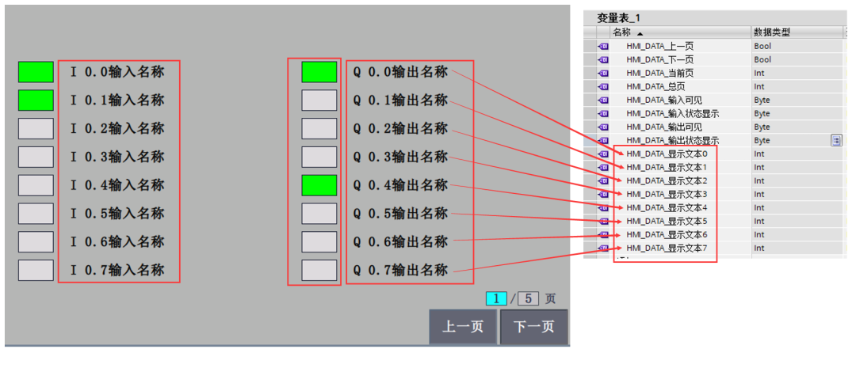Viewport: 856px width, 368px height.
Task: Select the HMI_DATA_下一页 variable name
Action: click(659, 60)
